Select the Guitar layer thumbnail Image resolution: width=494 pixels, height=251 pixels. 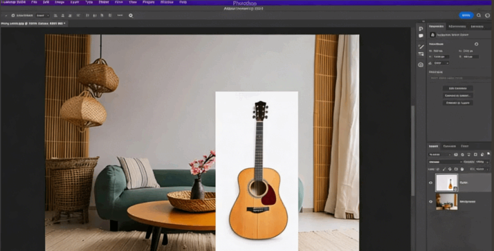click(x=446, y=183)
